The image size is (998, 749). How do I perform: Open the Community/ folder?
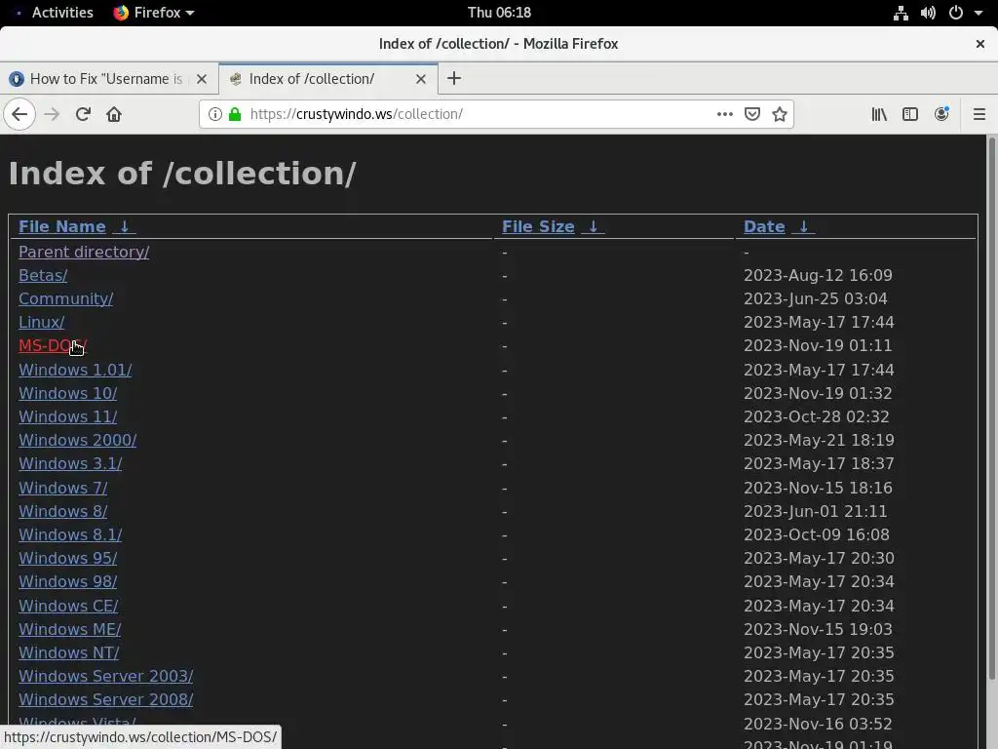(x=65, y=298)
